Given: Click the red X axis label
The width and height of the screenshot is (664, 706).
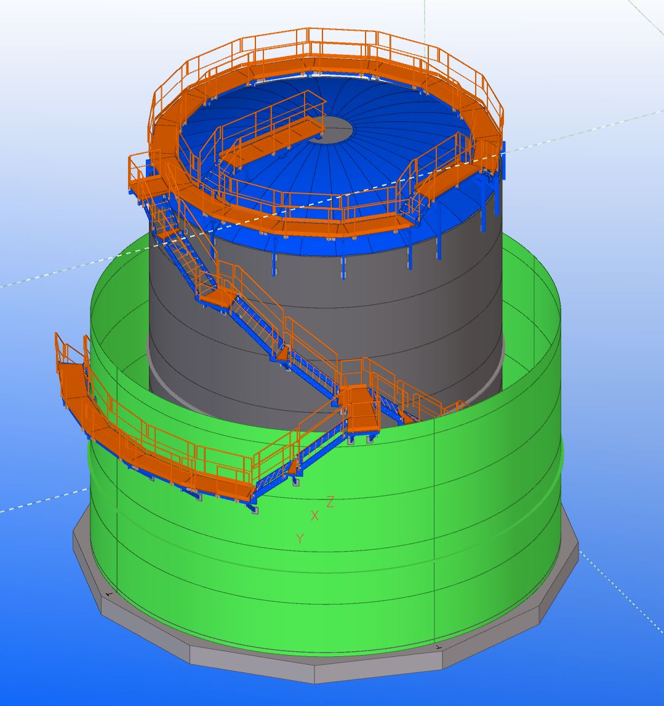Looking at the screenshot, I should point(315,516).
